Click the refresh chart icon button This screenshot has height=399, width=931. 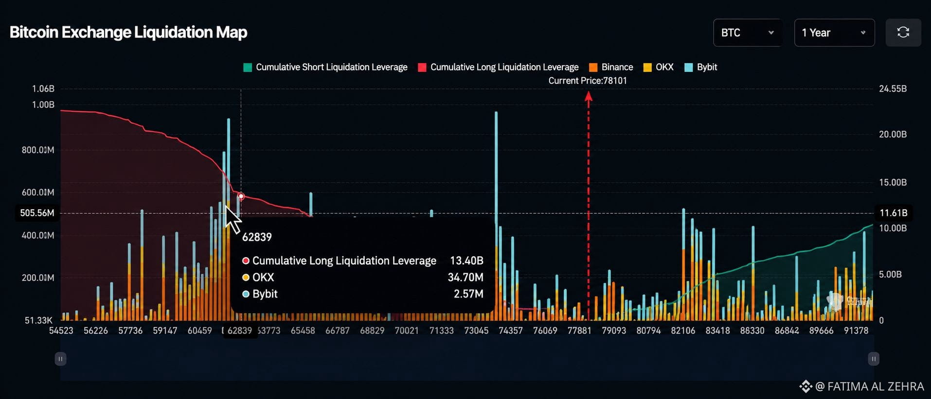click(x=903, y=33)
